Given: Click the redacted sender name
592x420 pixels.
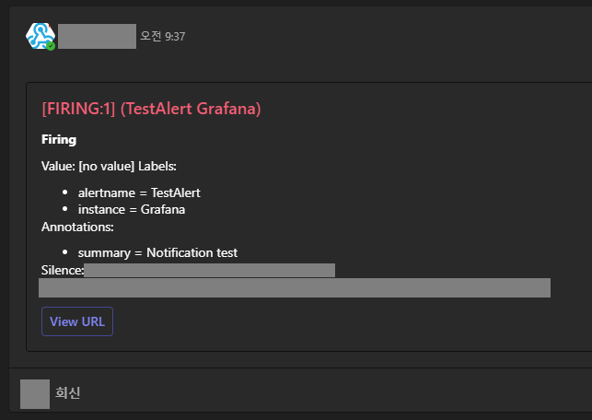Looking at the screenshot, I should click(97, 37).
